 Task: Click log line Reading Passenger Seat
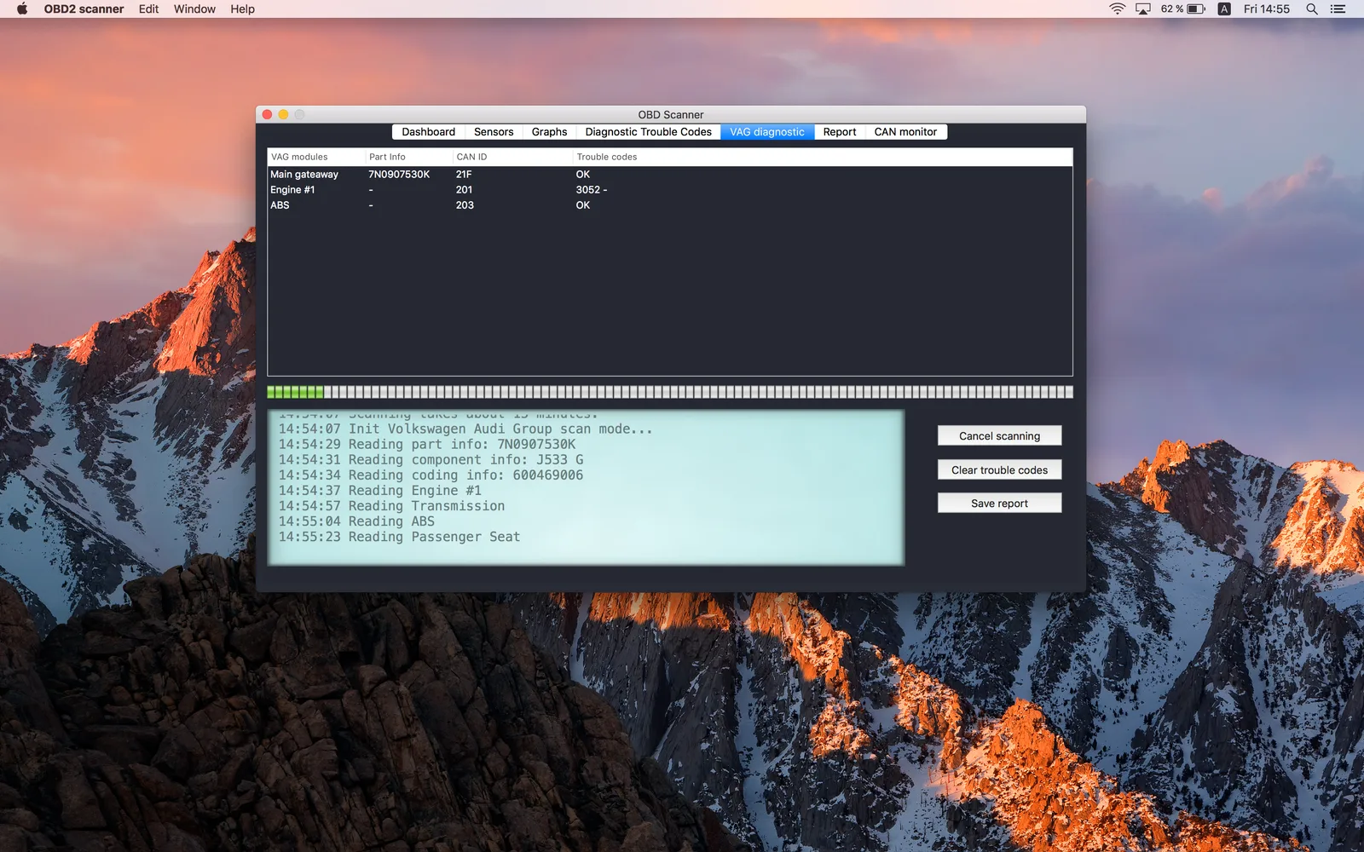[399, 537]
